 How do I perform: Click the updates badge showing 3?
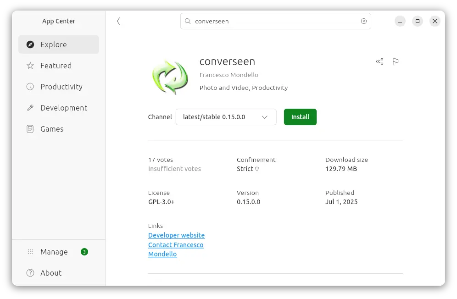(84, 252)
